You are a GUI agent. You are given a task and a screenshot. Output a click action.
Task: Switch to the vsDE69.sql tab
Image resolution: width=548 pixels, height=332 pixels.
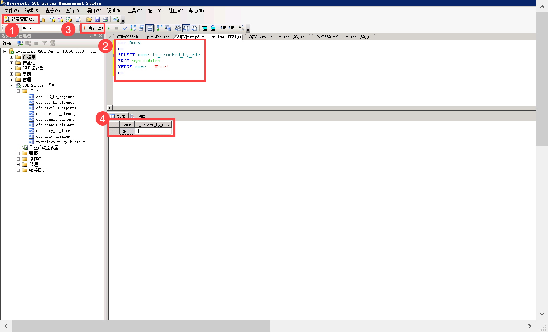(343, 37)
